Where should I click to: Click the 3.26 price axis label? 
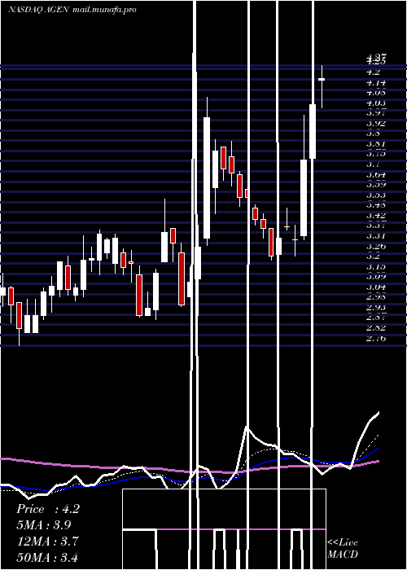coord(376,246)
